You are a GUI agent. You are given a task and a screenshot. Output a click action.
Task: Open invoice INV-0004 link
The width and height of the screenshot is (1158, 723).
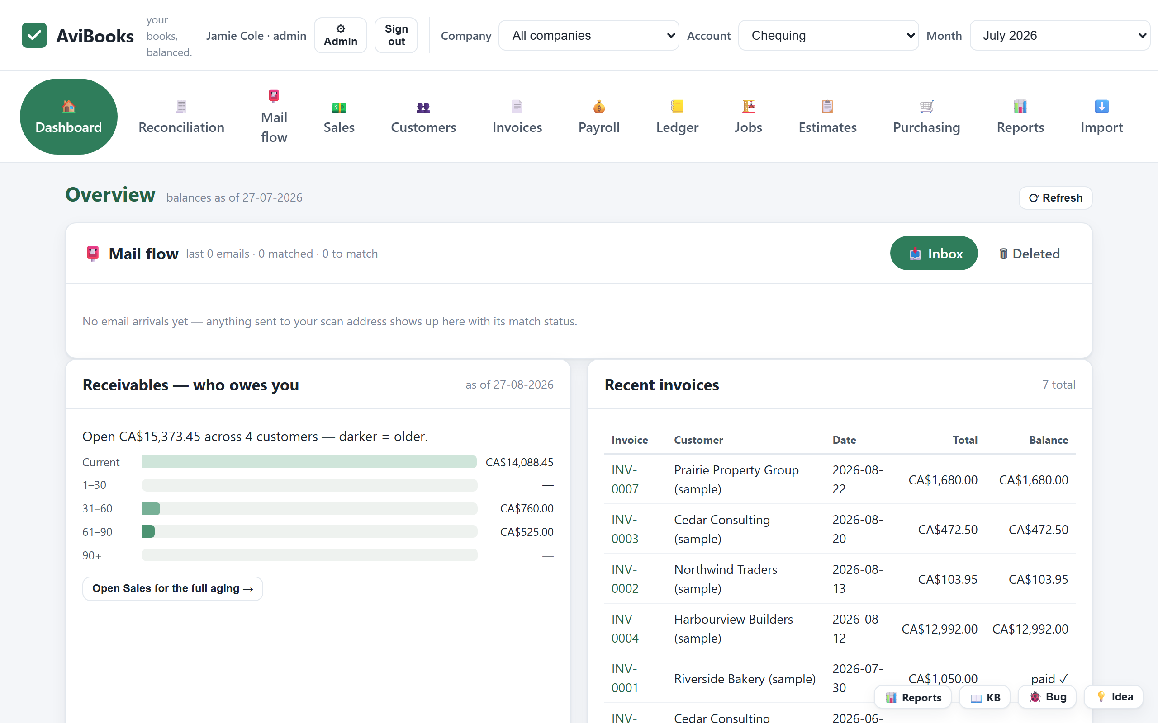[x=624, y=629]
